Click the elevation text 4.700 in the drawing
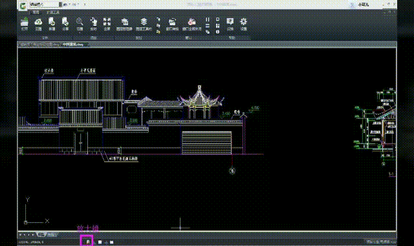The image size is (414, 246). 255,108
